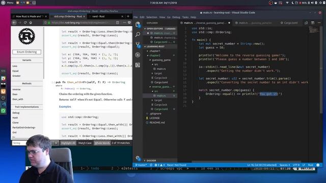Click the 'Debug' trait implementation link
The image size is (326, 183).
click(x=16, y=113)
